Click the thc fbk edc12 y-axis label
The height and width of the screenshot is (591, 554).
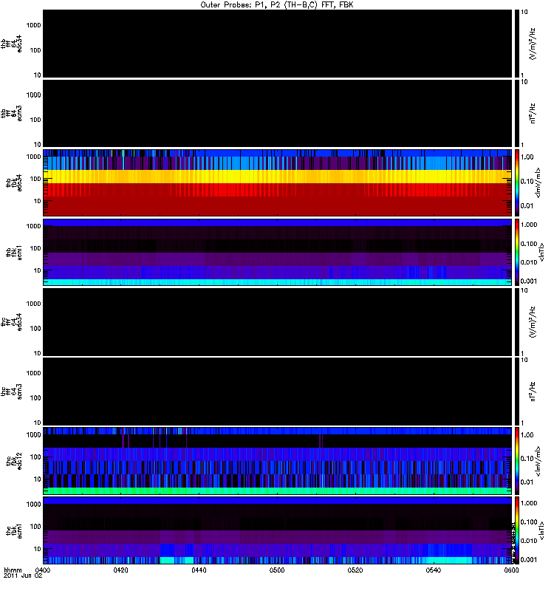(x=10, y=460)
